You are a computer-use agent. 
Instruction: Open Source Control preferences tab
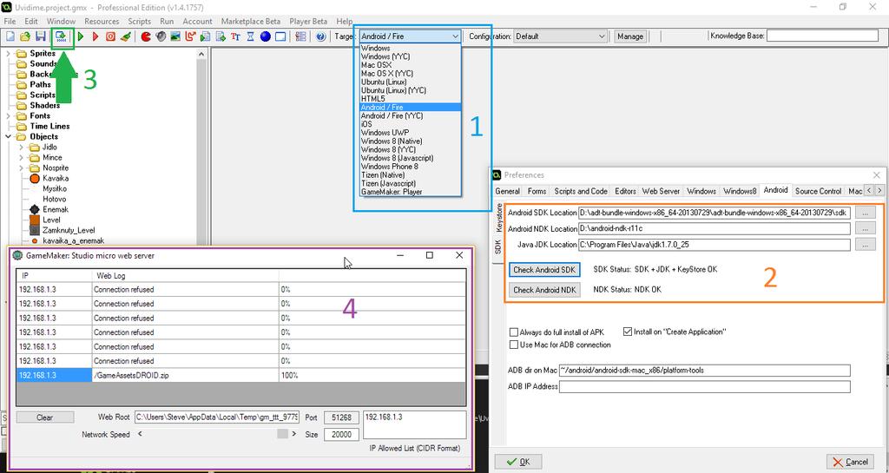pos(818,191)
